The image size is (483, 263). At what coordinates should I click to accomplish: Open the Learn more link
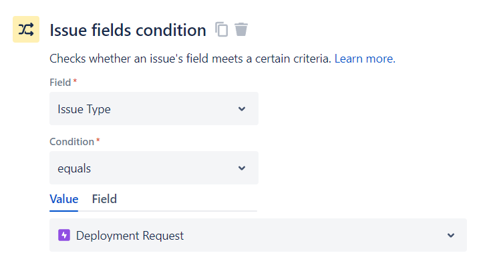click(365, 59)
